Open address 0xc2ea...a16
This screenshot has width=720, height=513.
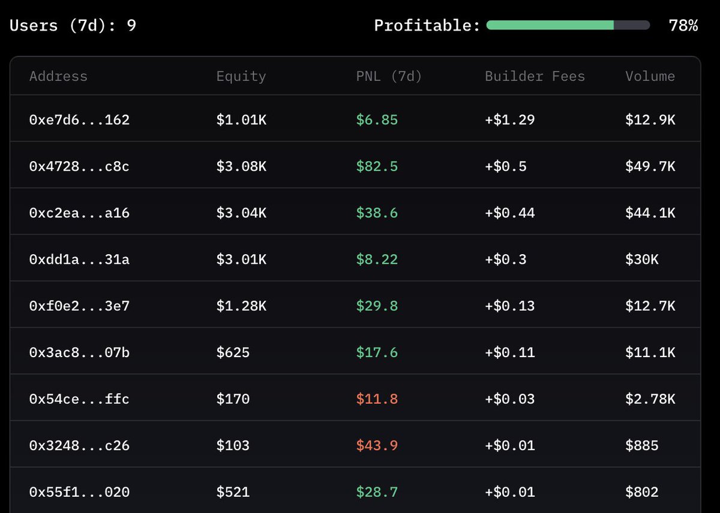[x=79, y=213]
